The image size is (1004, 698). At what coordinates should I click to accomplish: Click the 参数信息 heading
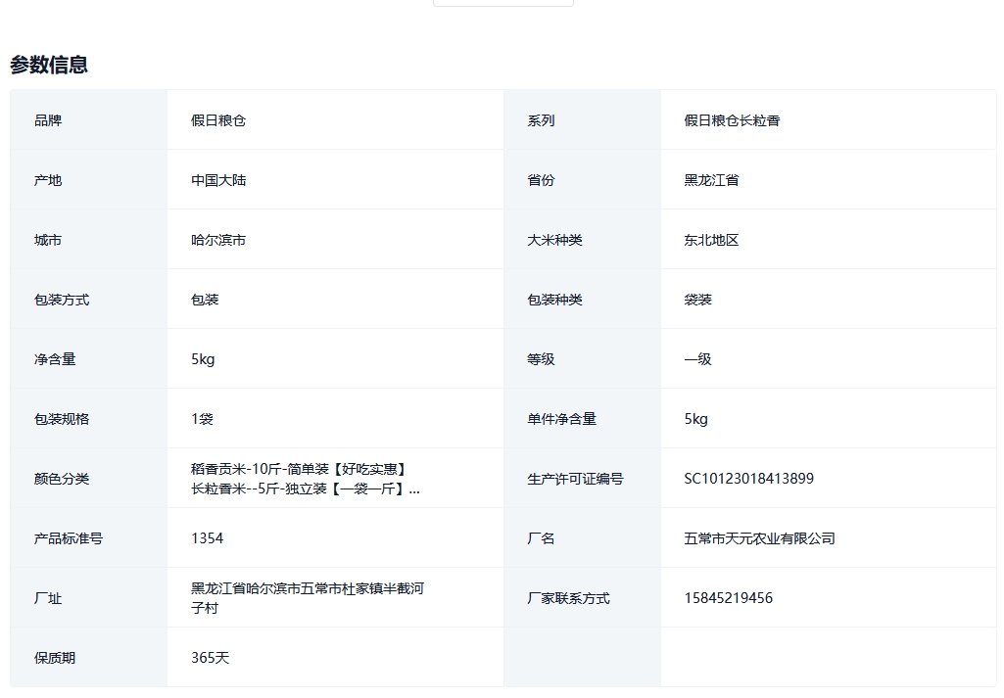49,65
